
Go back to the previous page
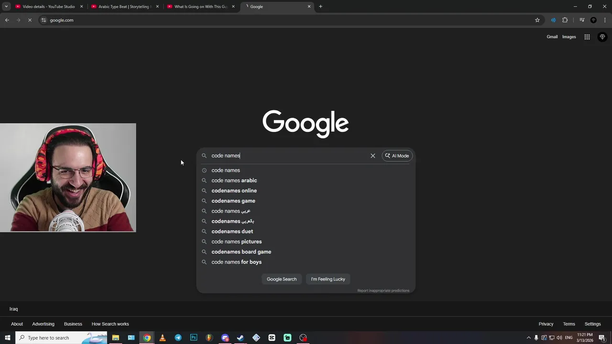[7, 20]
